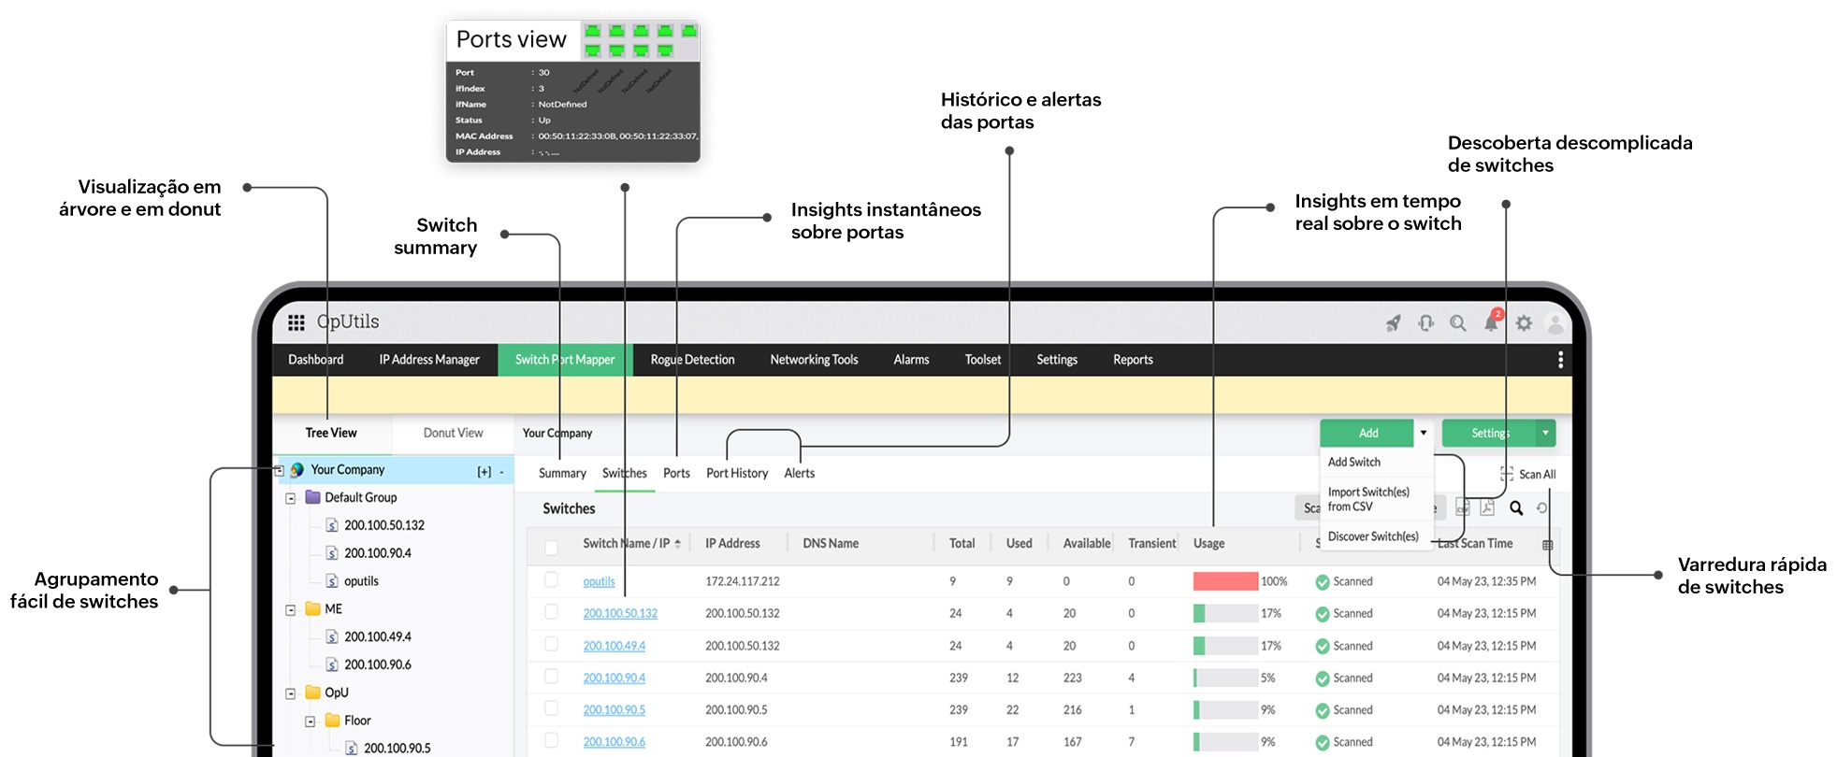This screenshot has height=757, width=1837.
Task: Click the 17% usage bar for 200.100.50.132
Action: (1226, 613)
